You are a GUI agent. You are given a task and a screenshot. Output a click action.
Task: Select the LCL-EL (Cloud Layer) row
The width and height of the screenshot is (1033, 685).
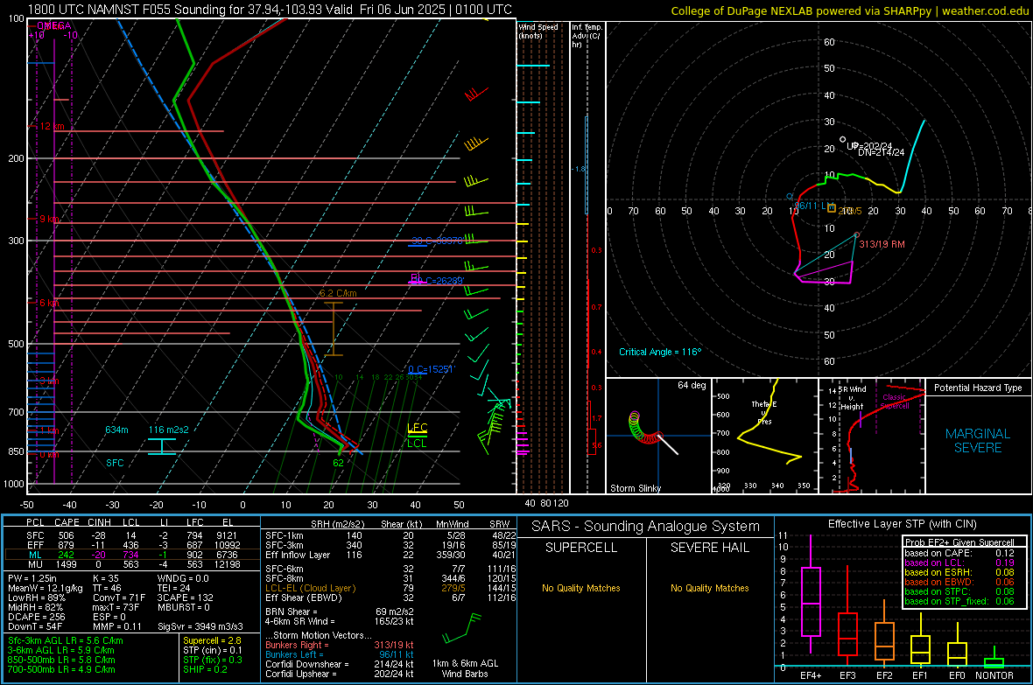pos(391,588)
